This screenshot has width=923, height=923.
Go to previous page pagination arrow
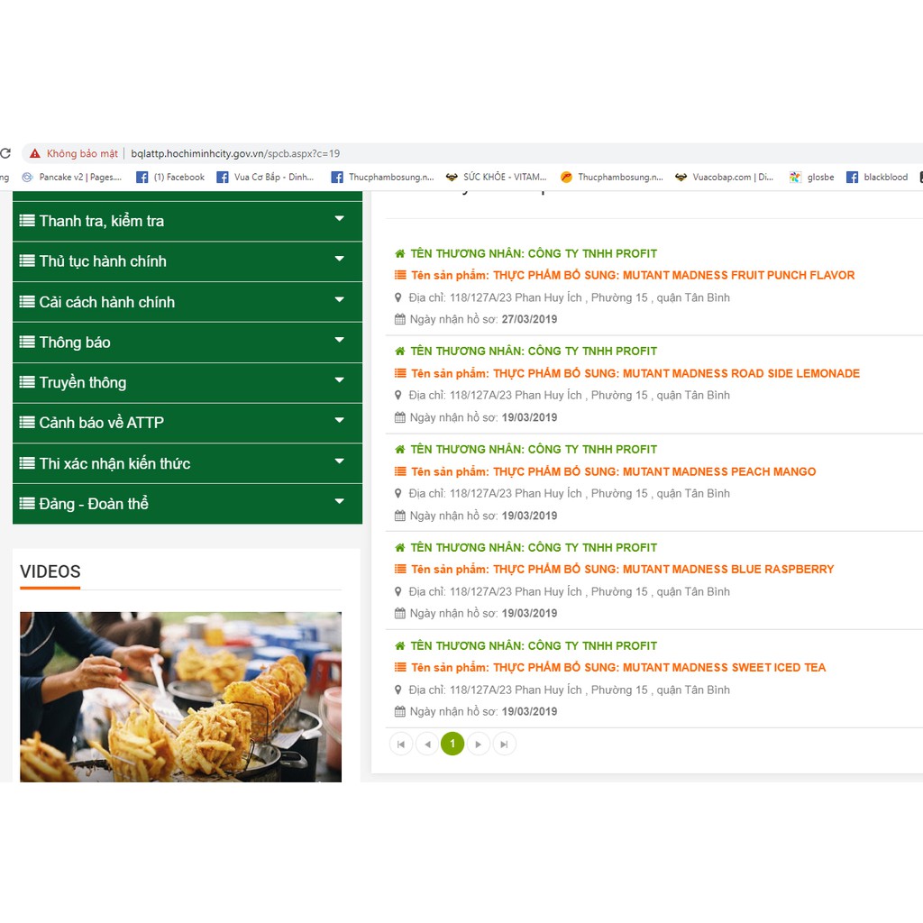pos(427,744)
